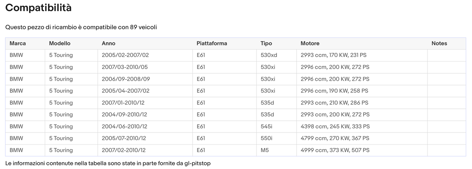Select the 550i type cell
472x169 pixels.
pyautogui.click(x=266, y=138)
